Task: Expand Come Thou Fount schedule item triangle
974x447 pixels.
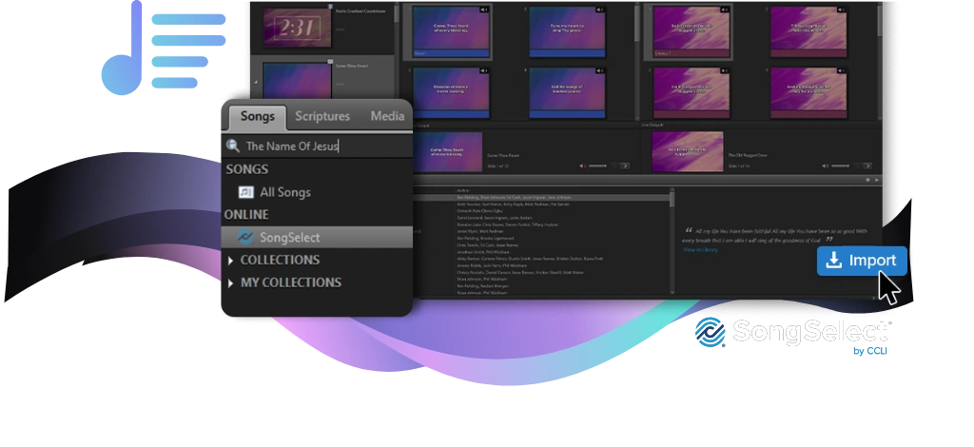Action: (x=255, y=82)
